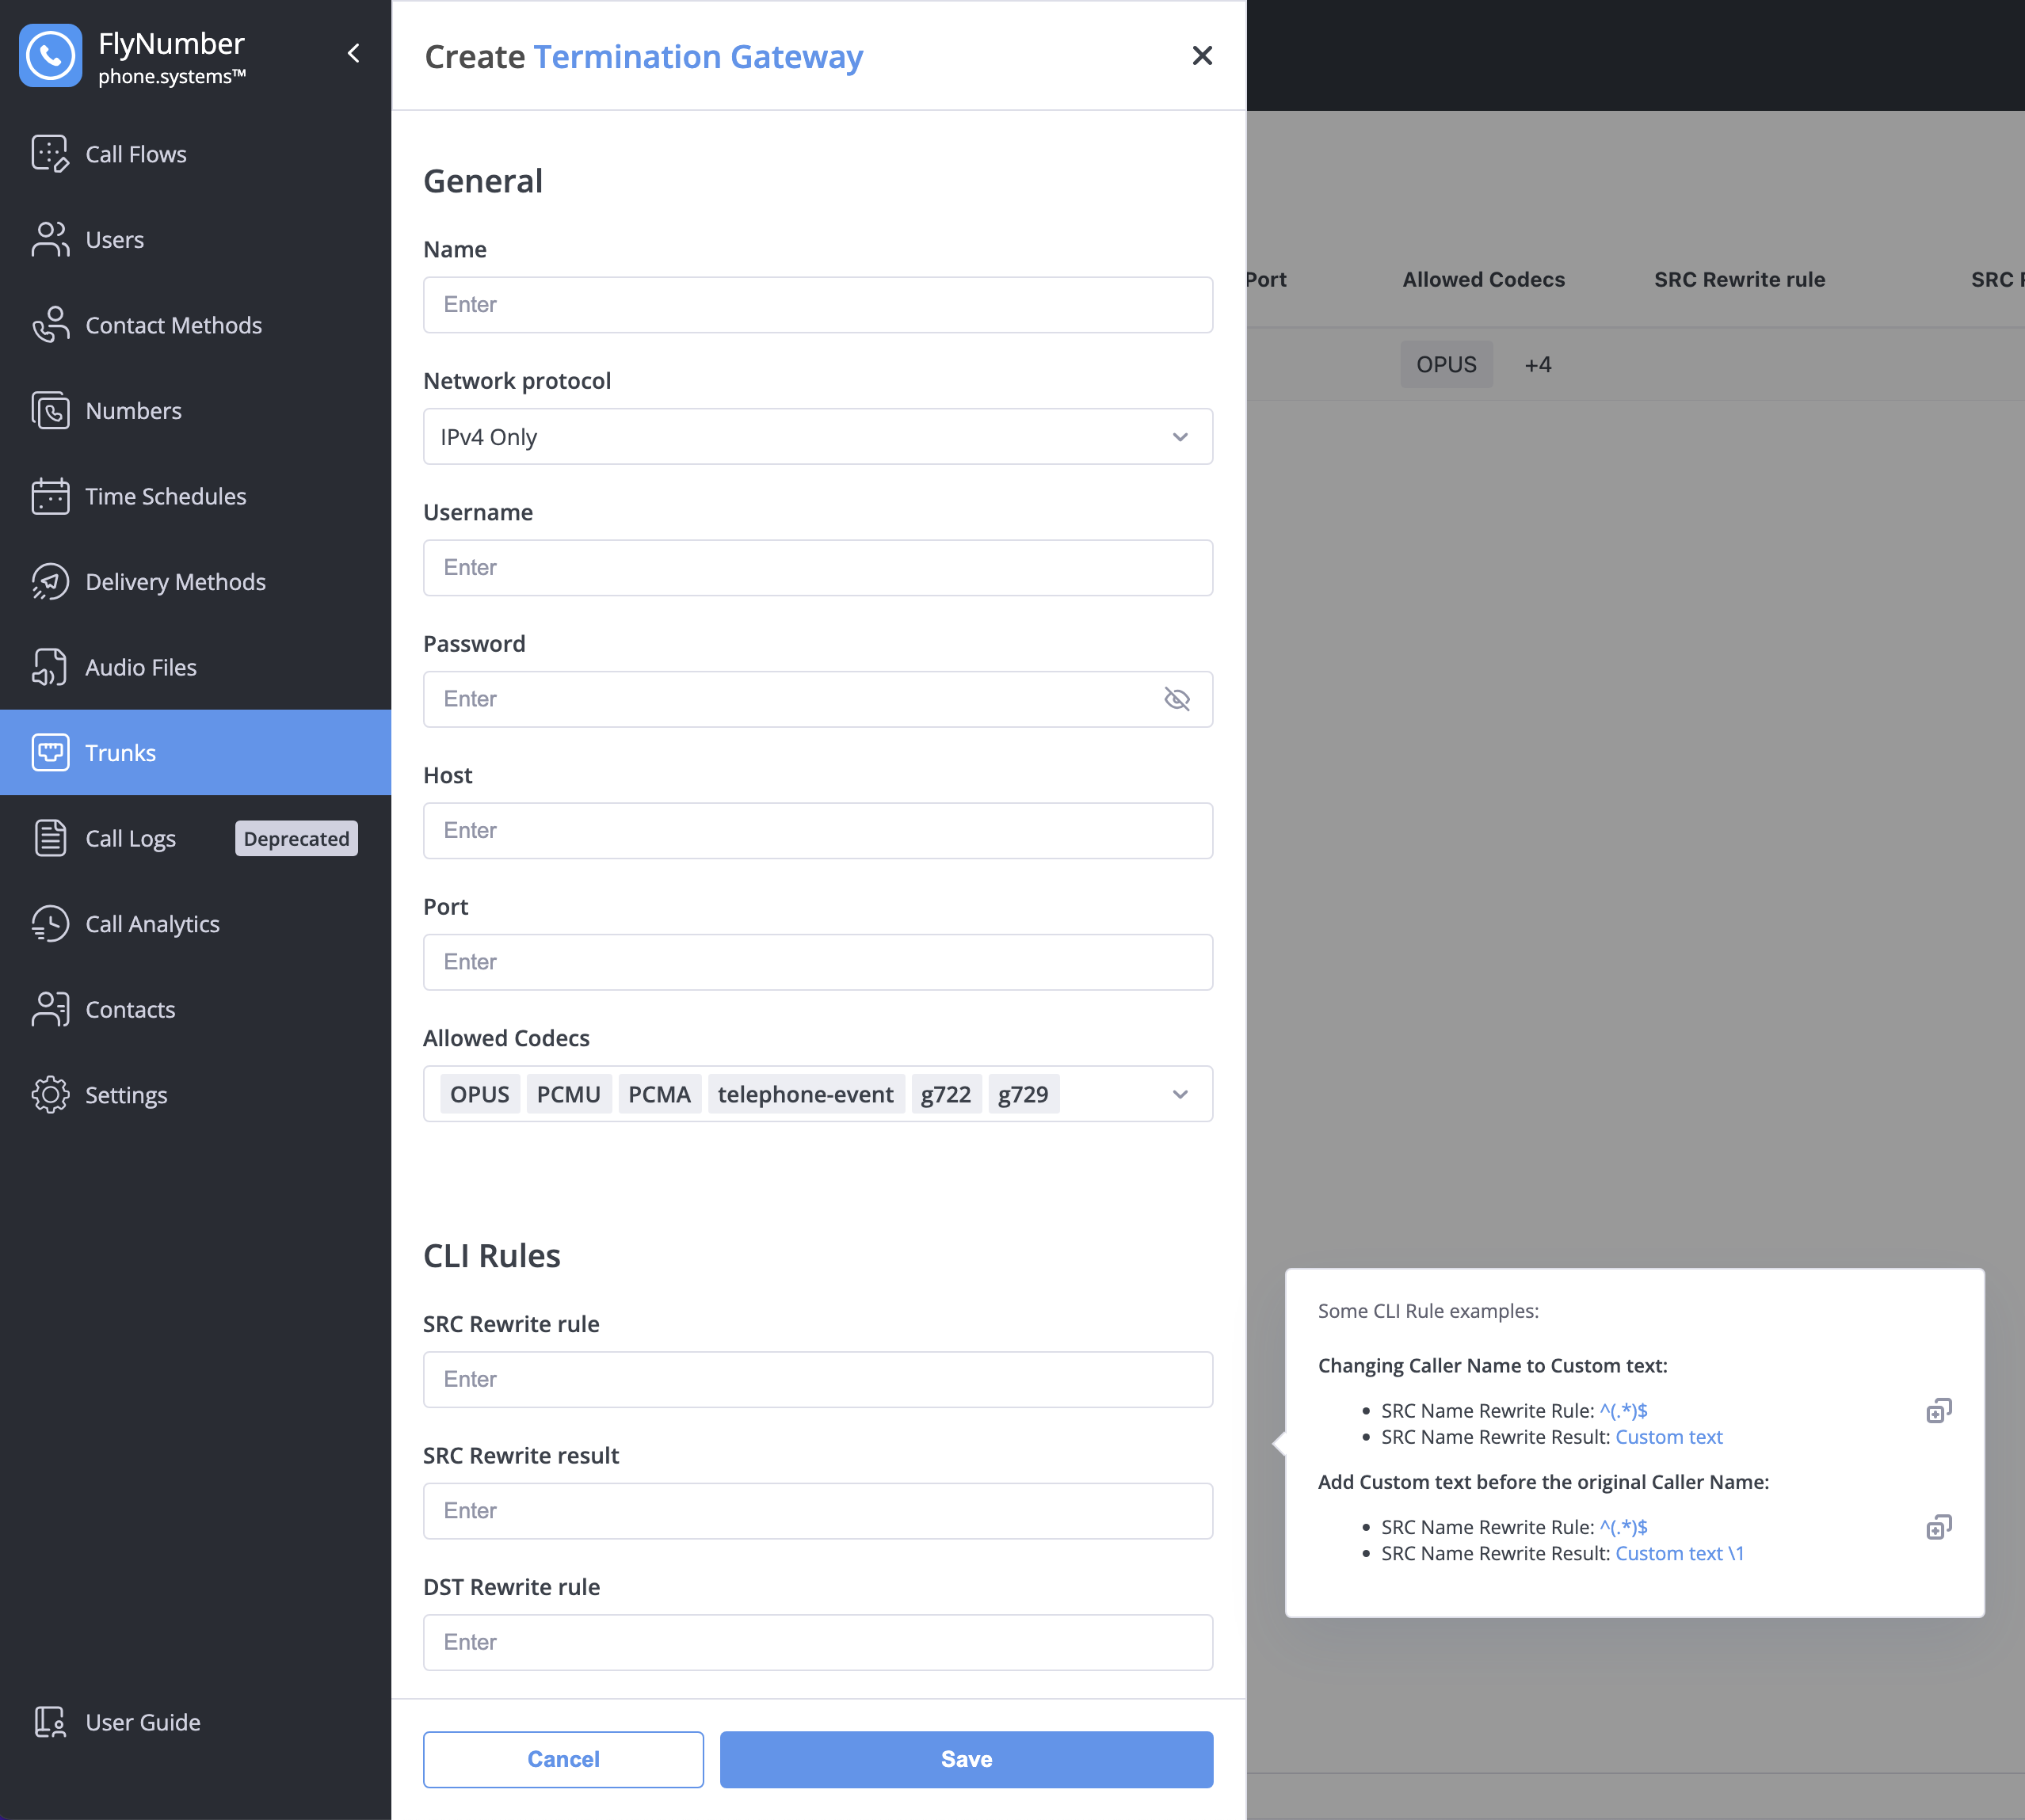Screen dimensions: 2025x1820
Task: Expand the Allowed Codecs dropdown arrow
Action: coord(1180,1094)
